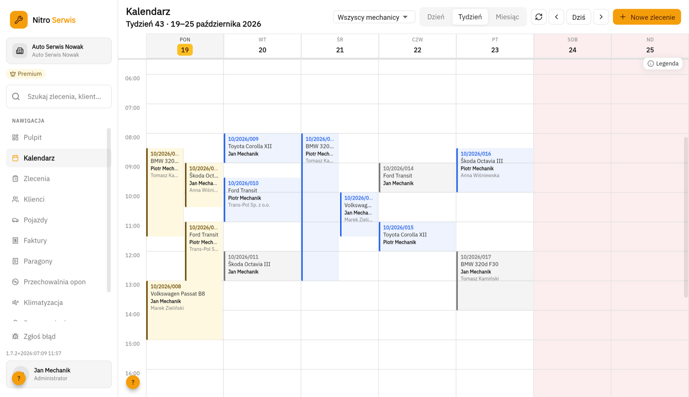Click the floating orange help question button
The image size is (689, 397).
pyautogui.click(x=133, y=382)
